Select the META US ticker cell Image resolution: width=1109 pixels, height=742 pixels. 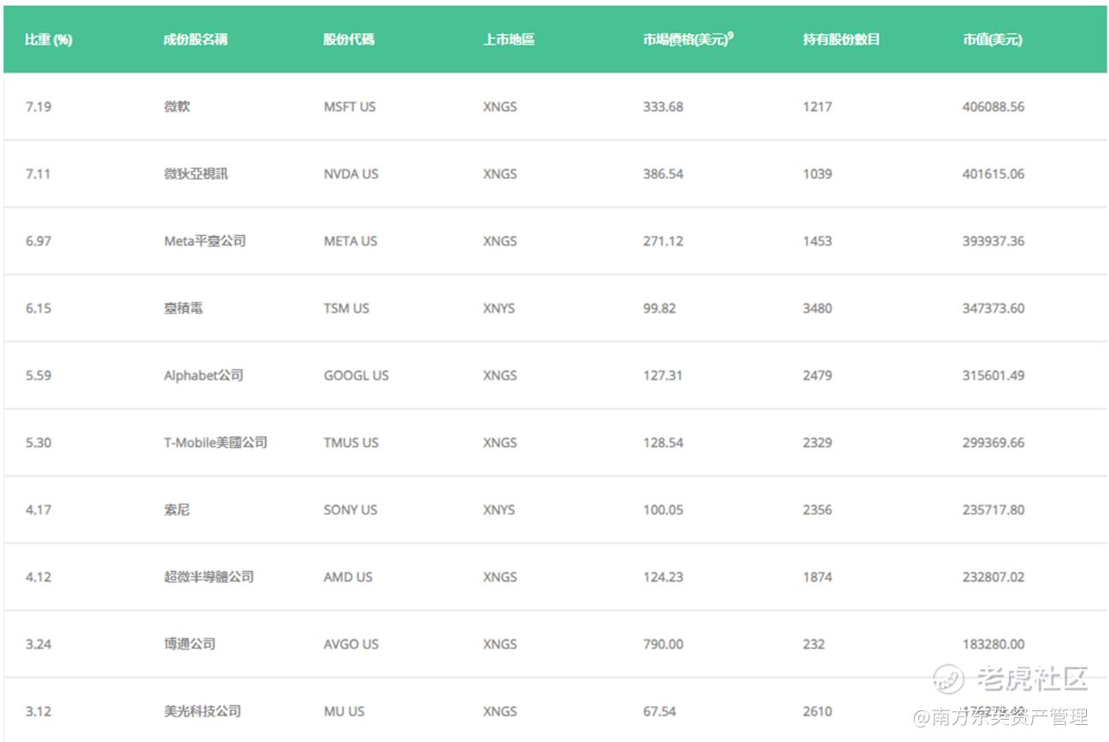click(351, 241)
